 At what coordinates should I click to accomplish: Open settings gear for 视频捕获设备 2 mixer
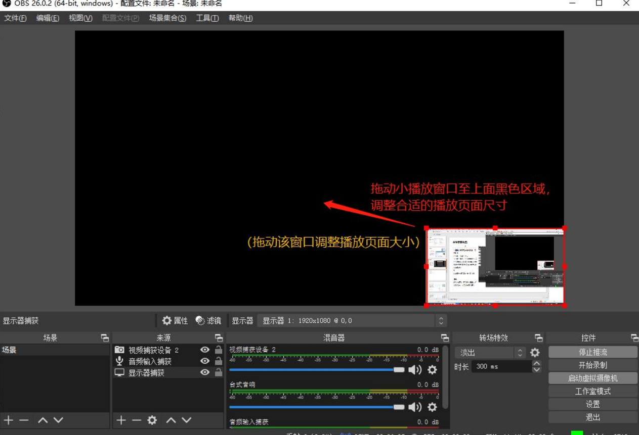coord(432,370)
